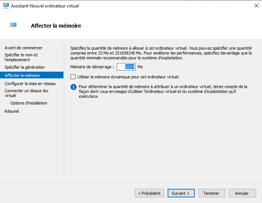The height and width of the screenshot is (203, 262).
Task: Enable dynamic memory checkbox
Action: pyautogui.click(x=73, y=77)
